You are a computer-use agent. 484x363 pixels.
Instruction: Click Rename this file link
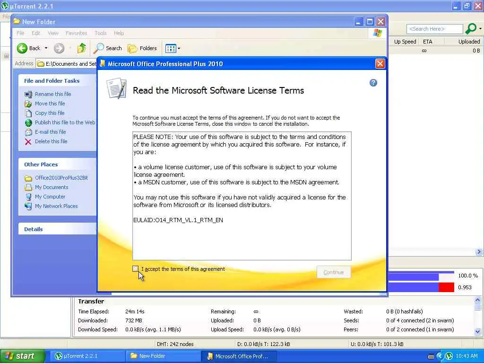[x=53, y=94]
